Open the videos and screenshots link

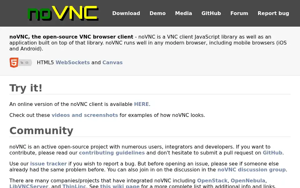[x=85, y=115]
